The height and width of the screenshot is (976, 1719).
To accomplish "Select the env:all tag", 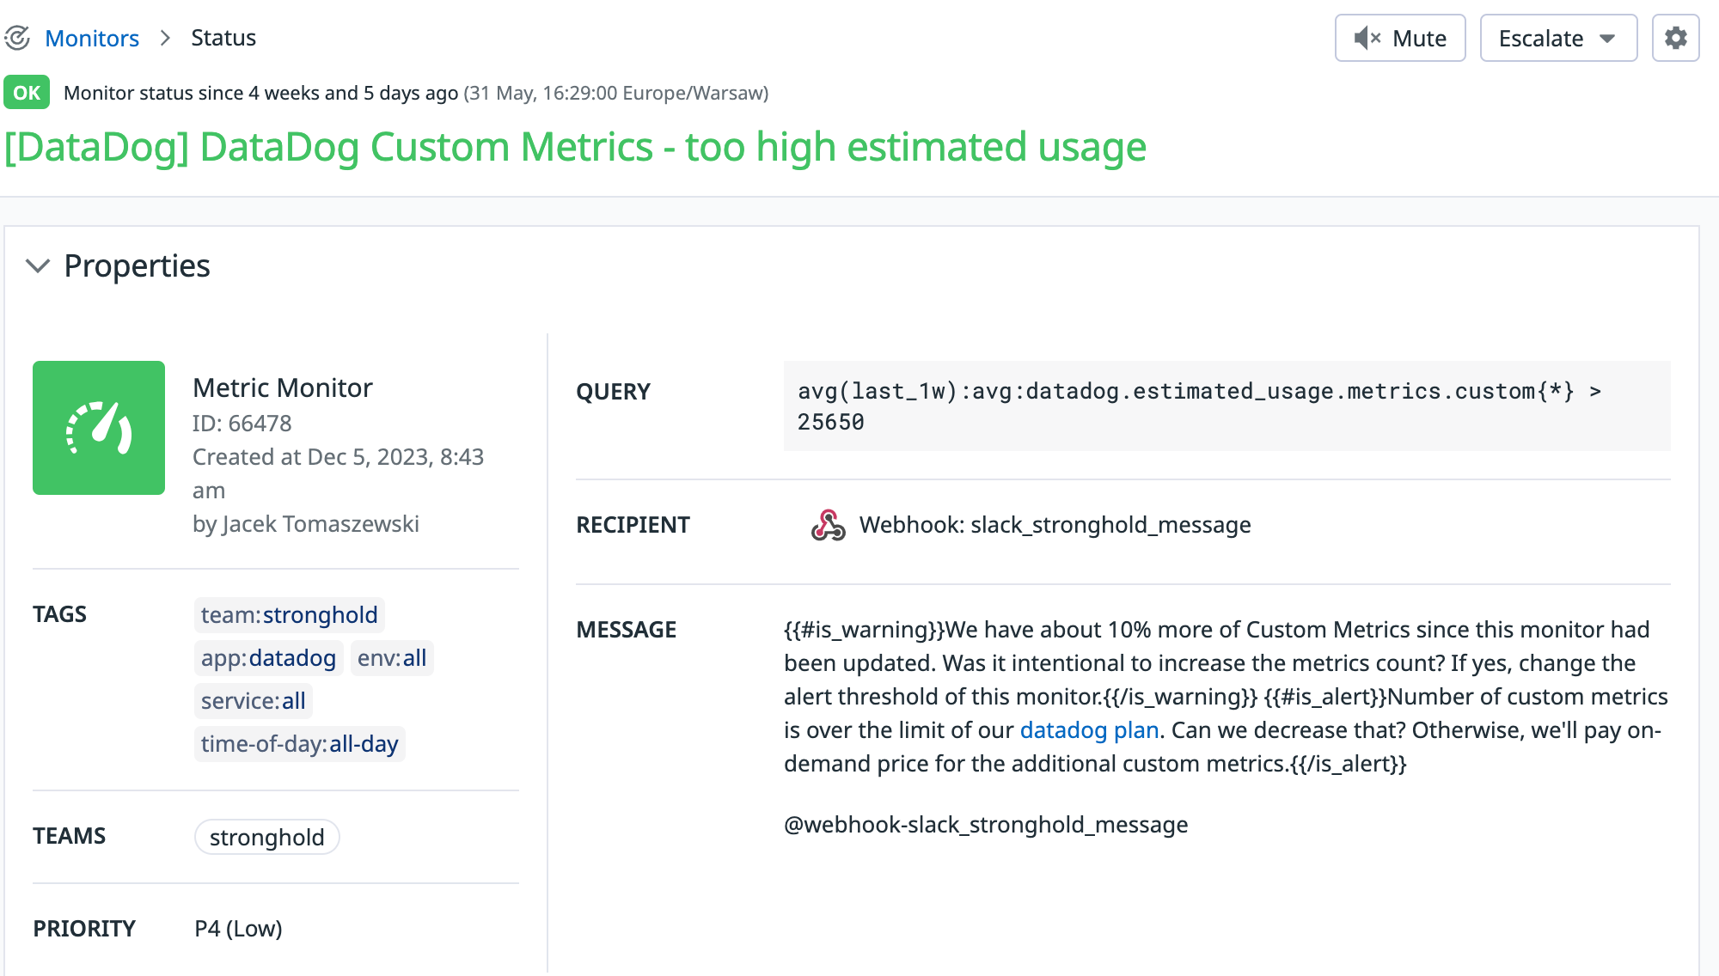I will point(392,658).
